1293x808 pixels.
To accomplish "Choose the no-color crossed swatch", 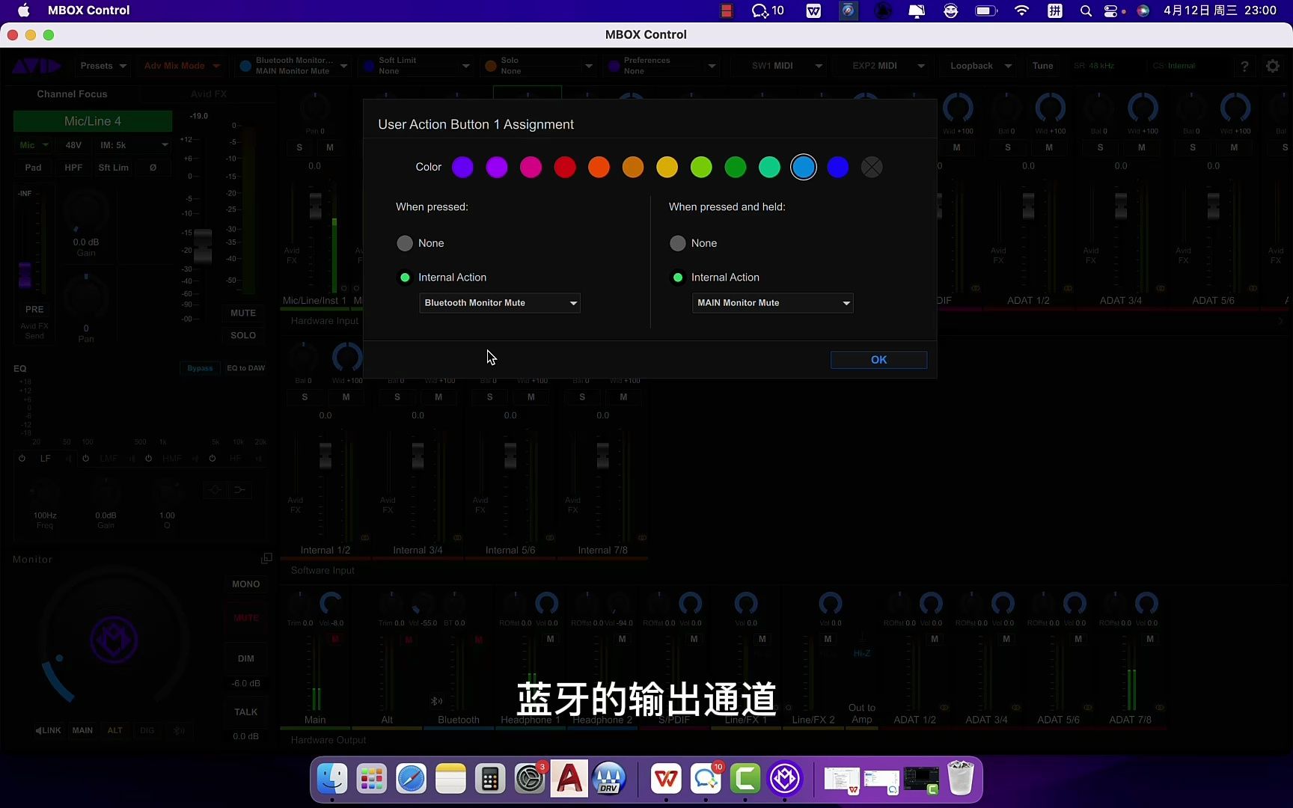I will tap(872, 167).
